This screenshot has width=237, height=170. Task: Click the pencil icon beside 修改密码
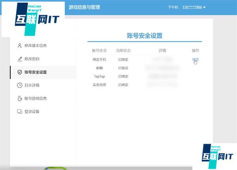(20, 59)
